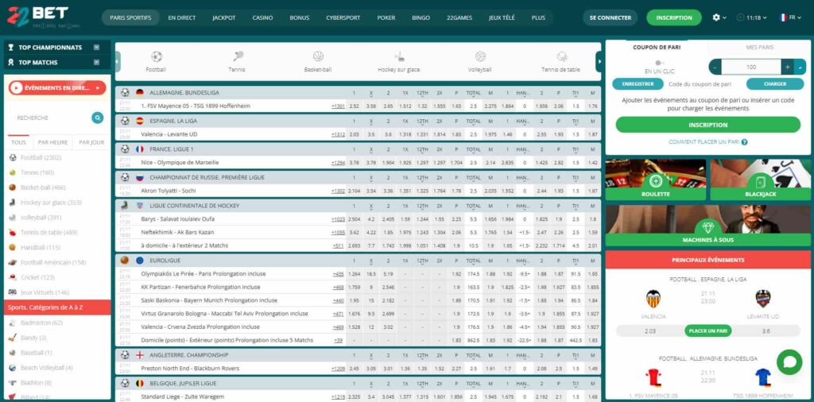Select the Volleyball icon in carousel
The width and height of the screenshot is (814, 402).
coord(480,56)
